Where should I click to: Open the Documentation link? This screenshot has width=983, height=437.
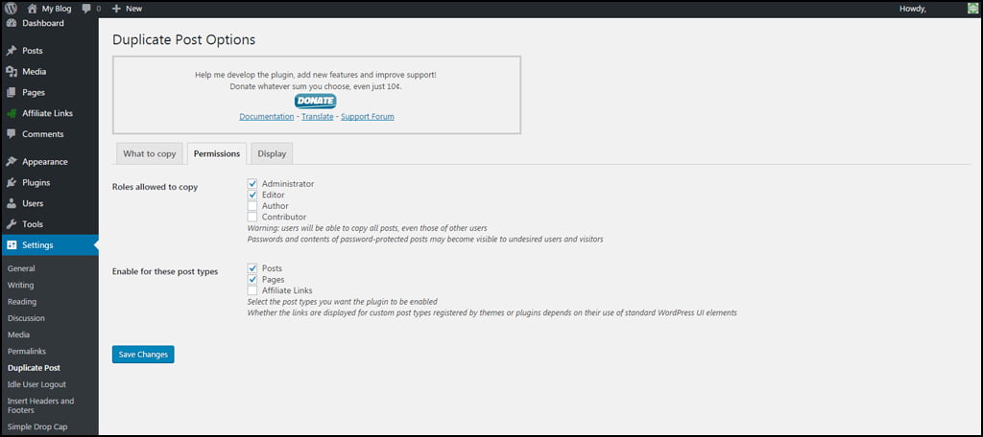tap(267, 117)
